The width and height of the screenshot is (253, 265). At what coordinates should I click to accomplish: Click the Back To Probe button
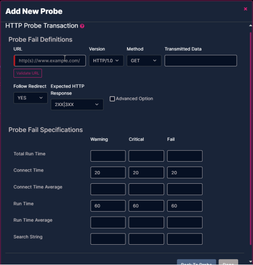[x=197, y=262]
